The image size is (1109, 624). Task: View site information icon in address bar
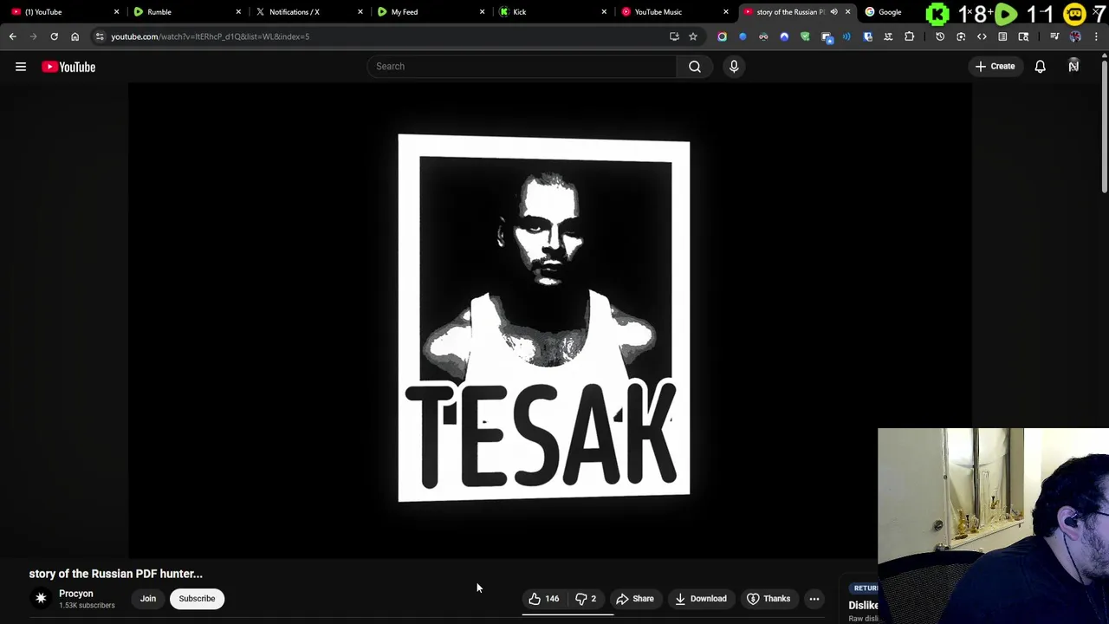pyautogui.click(x=100, y=36)
